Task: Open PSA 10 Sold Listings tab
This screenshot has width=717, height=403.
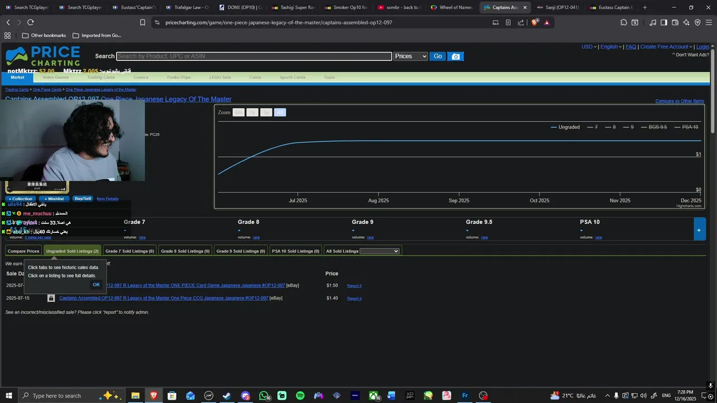Action: (296, 251)
